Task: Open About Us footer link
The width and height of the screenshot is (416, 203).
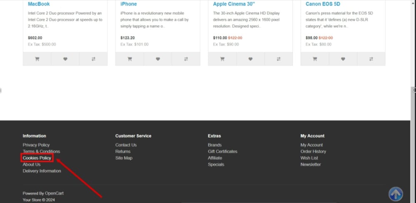Action: (x=32, y=165)
